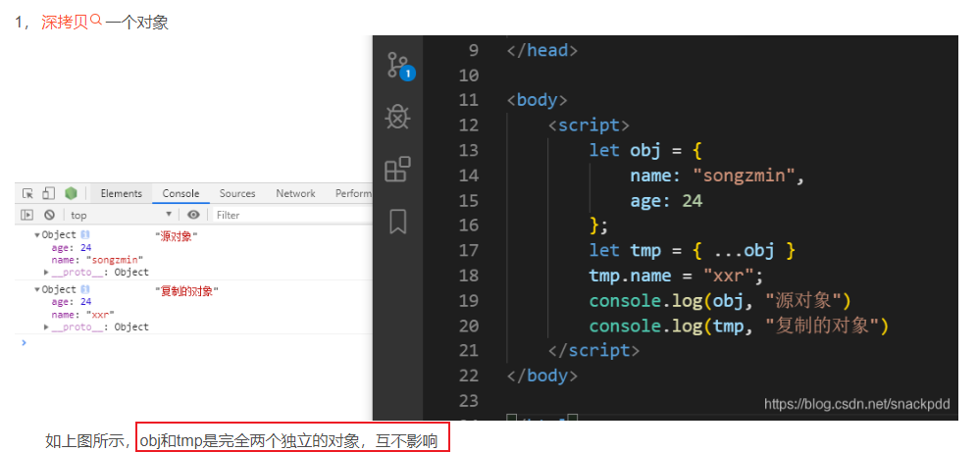Screen dimensions: 977x452
Task: Click the code tmp.name = "xxr";
Action: coord(676,276)
